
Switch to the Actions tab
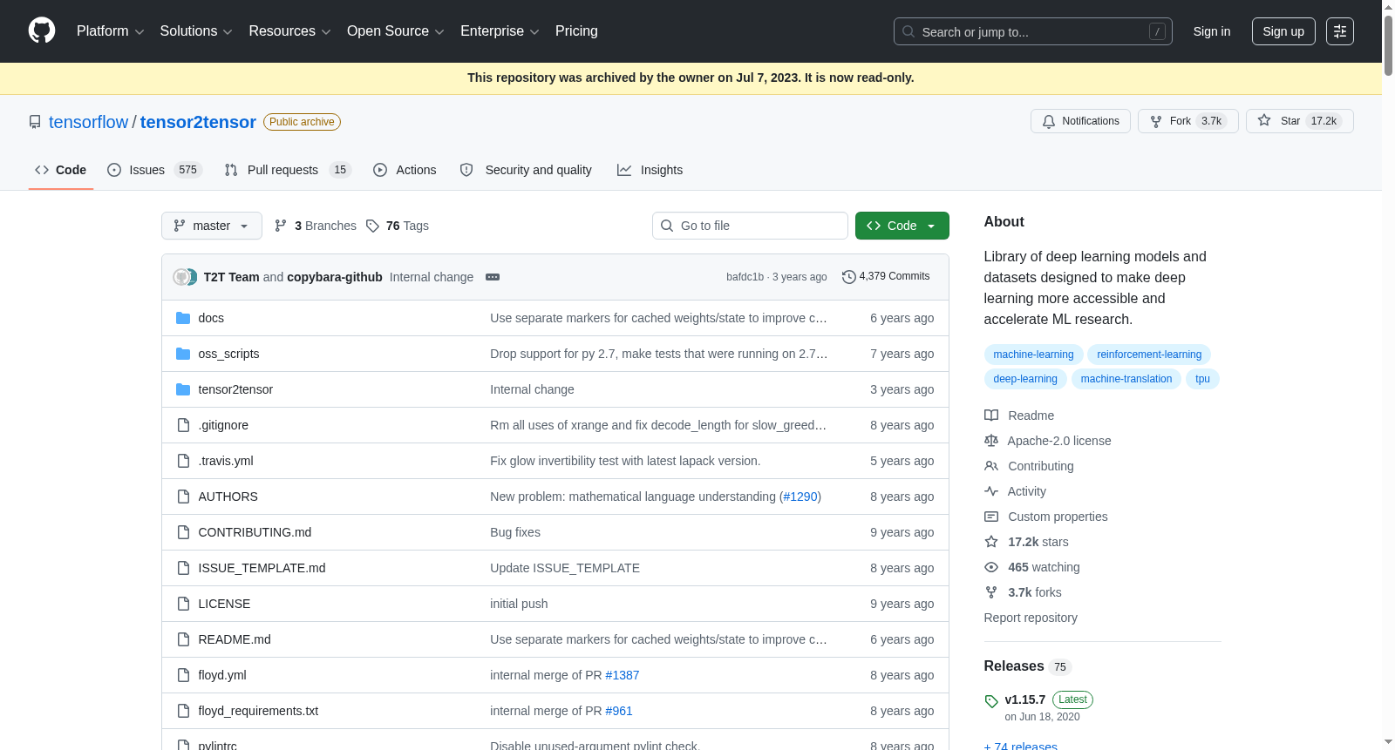pyautogui.click(x=405, y=170)
